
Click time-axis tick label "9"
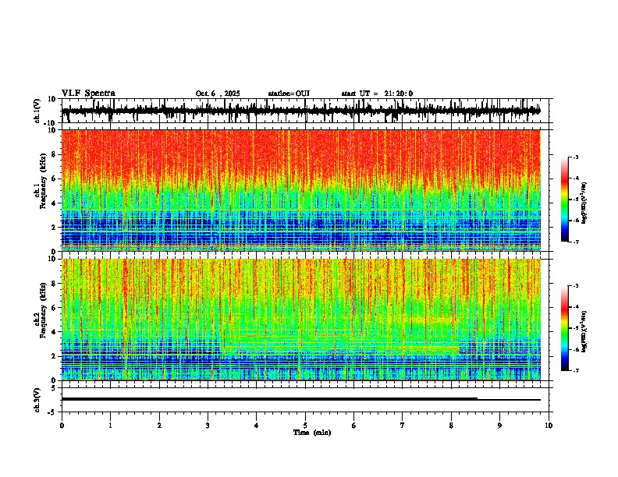(x=499, y=426)
